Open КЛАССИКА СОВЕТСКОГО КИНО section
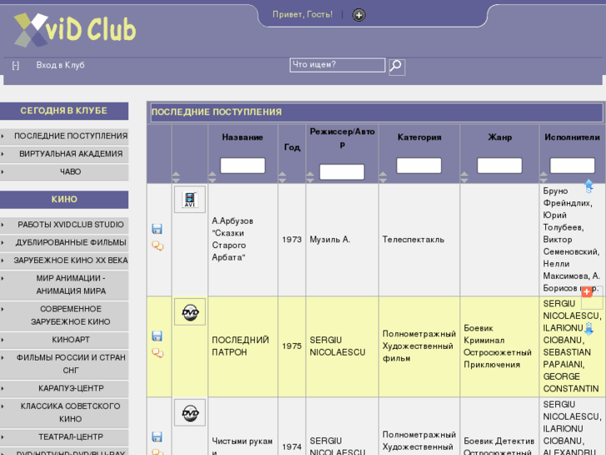Image resolution: width=606 pixels, height=455 pixels. coord(64,412)
